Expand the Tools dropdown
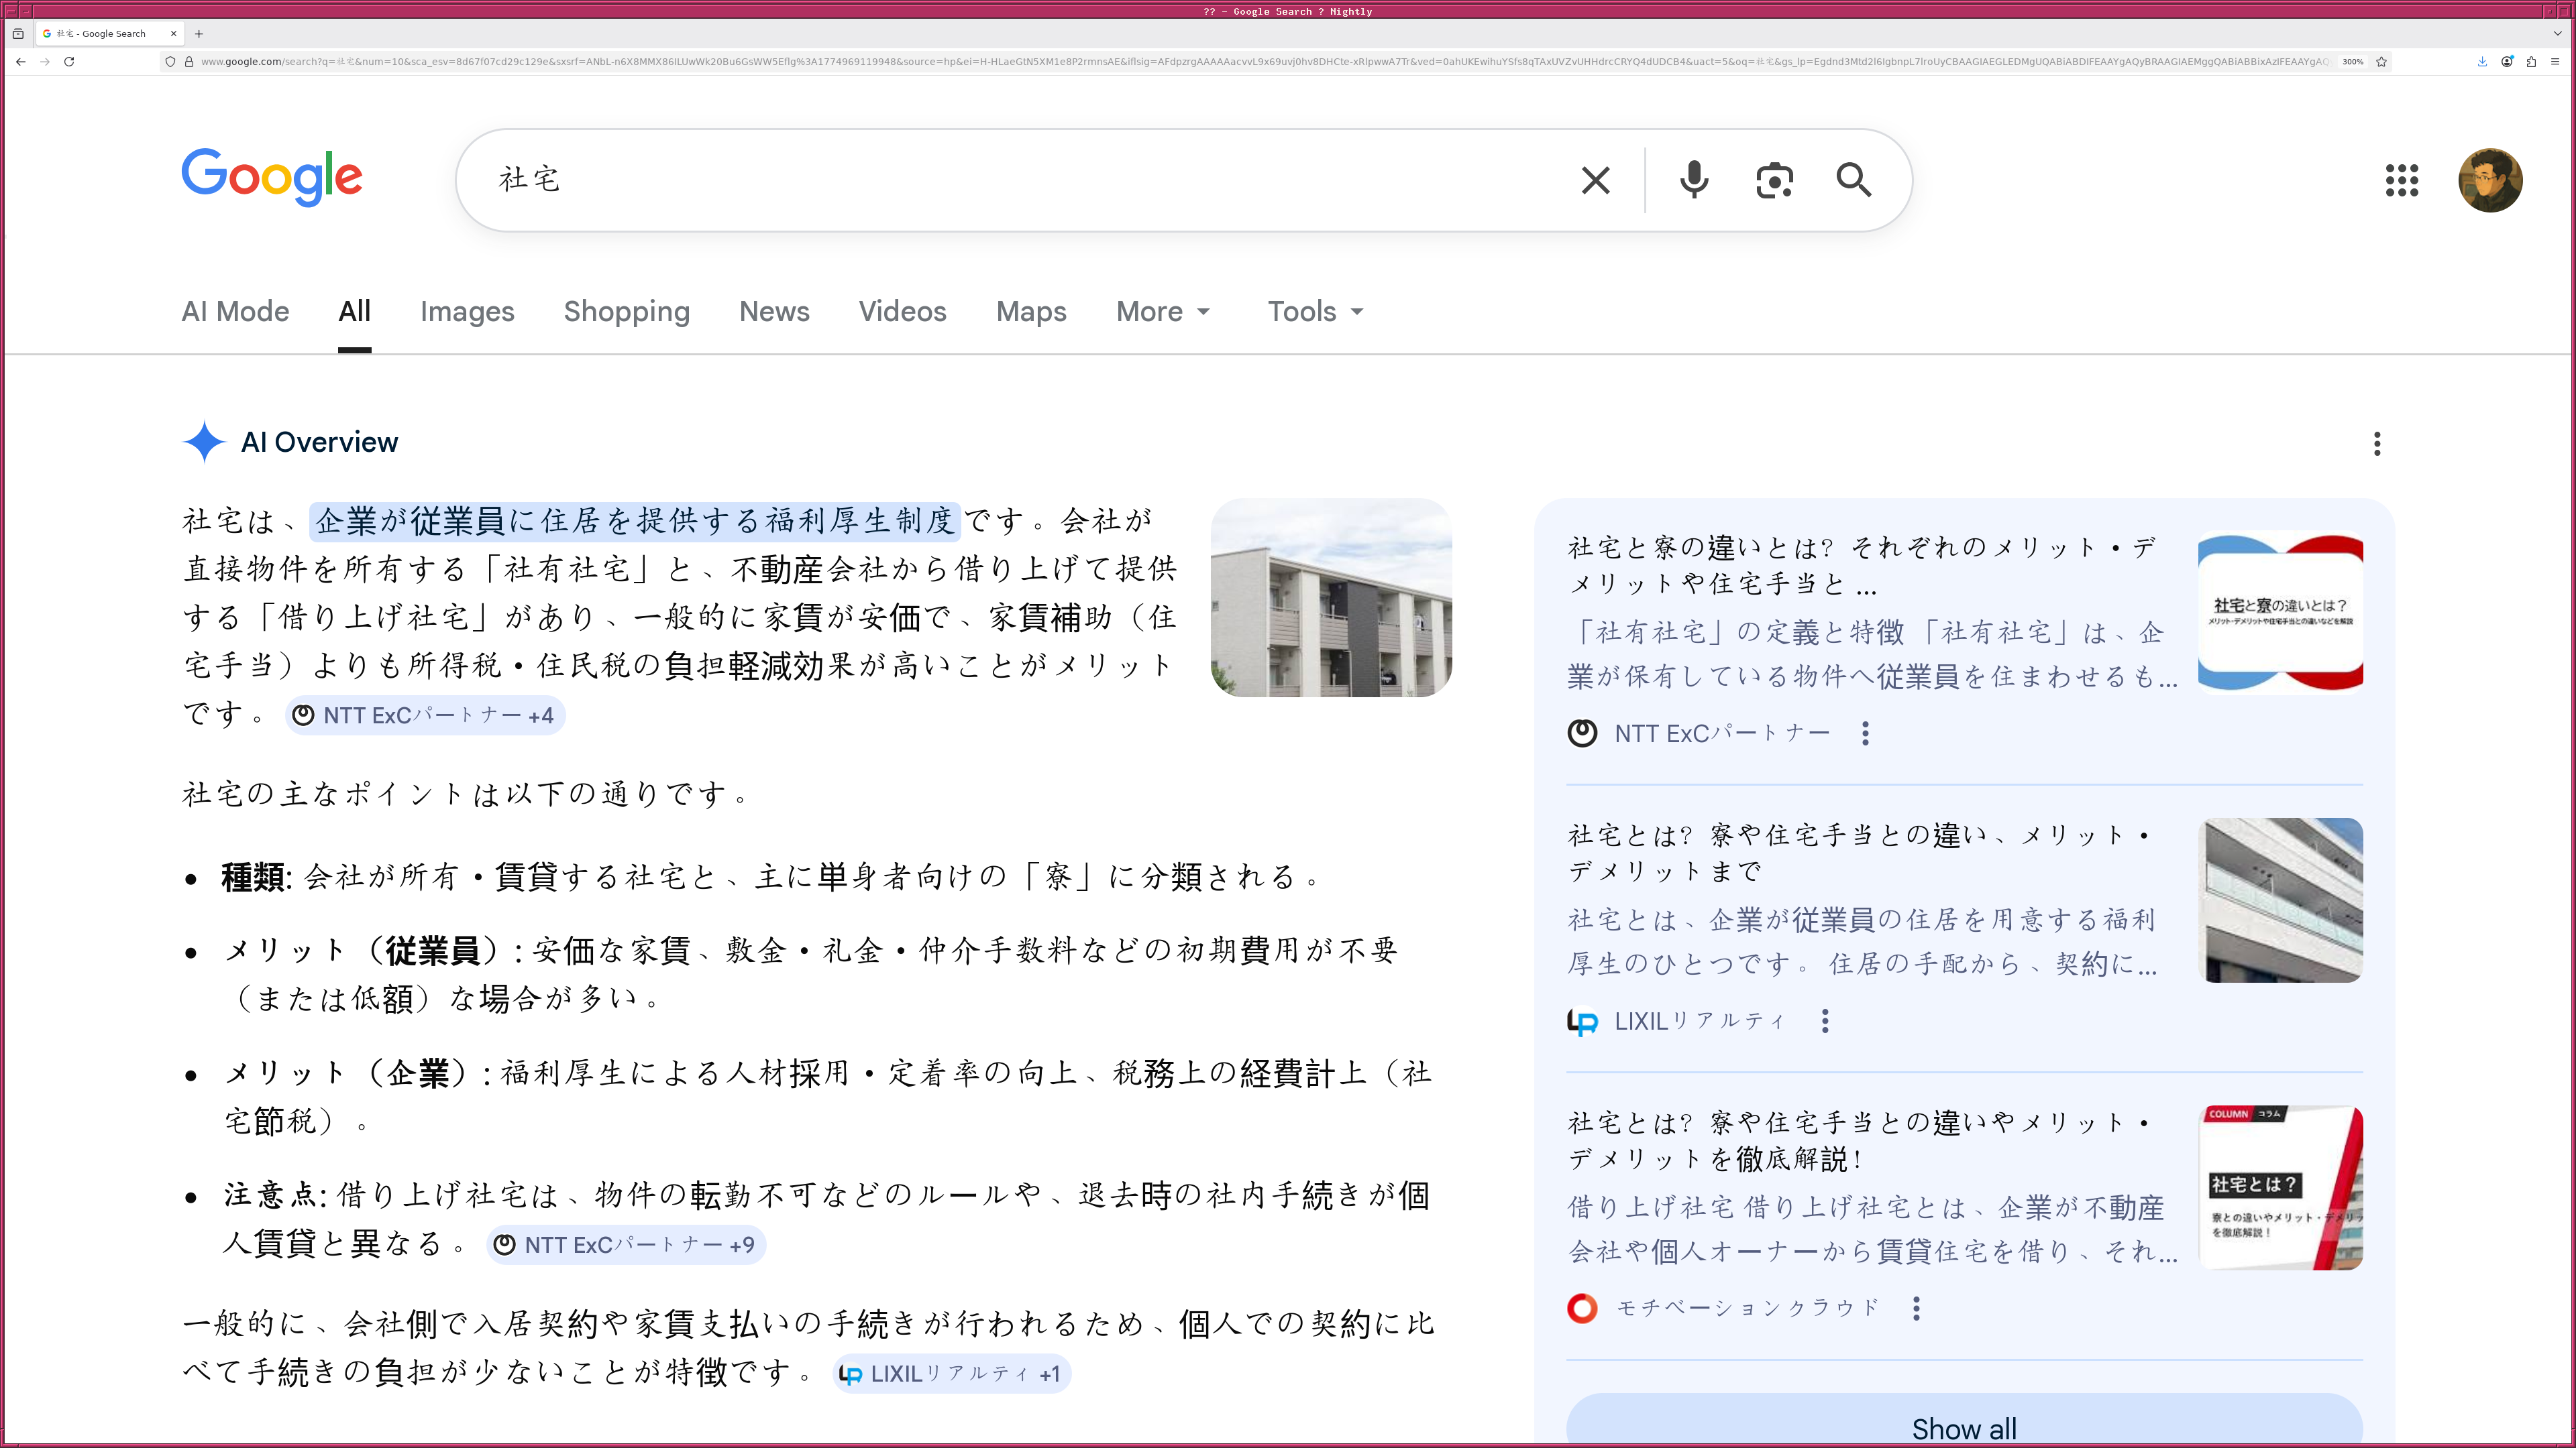Viewport: 2576px width, 1448px height. (1314, 312)
